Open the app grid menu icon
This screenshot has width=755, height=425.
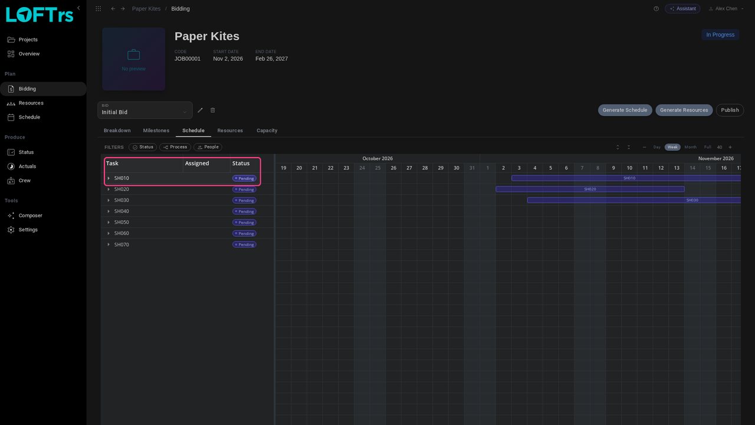[98, 9]
